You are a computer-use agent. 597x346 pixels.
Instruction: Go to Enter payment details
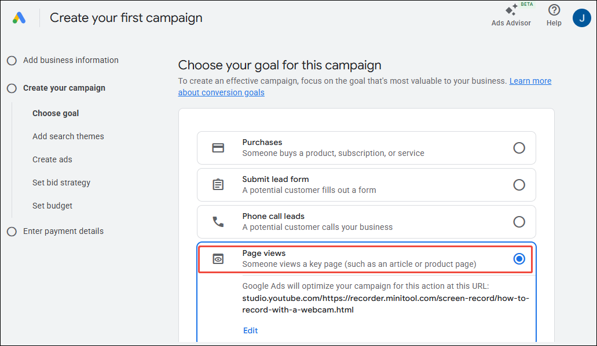[x=63, y=230]
